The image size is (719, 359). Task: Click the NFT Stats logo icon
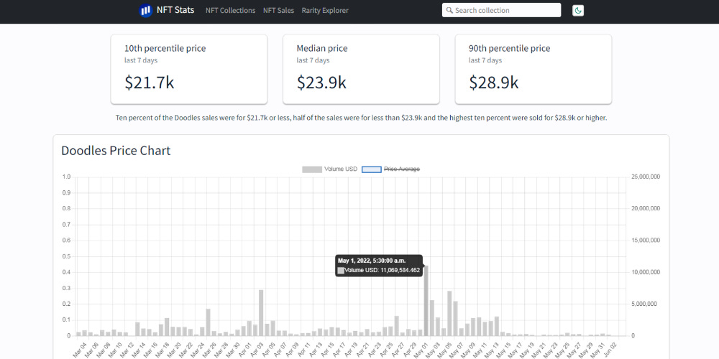pyautogui.click(x=145, y=10)
